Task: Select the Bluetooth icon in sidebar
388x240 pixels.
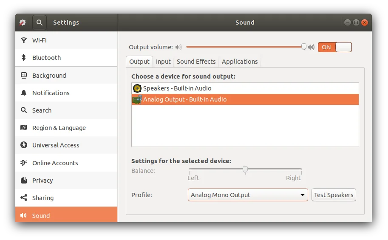Action: (x=23, y=57)
